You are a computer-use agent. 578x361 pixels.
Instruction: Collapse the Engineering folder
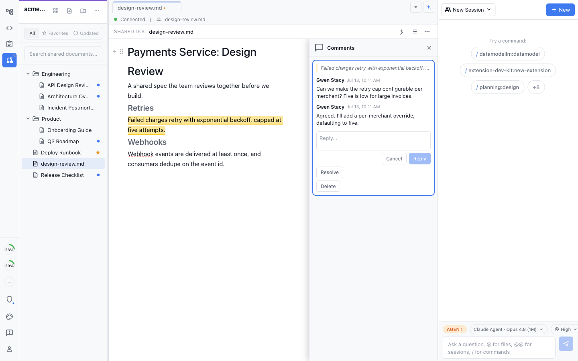click(x=28, y=74)
